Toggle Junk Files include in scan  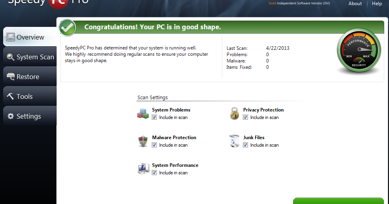[245, 145]
